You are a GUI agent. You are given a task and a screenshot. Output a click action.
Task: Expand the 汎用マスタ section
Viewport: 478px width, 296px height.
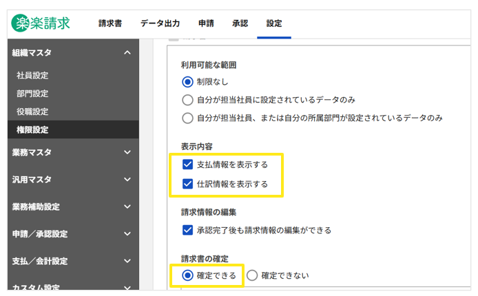(x=127, y=180)
